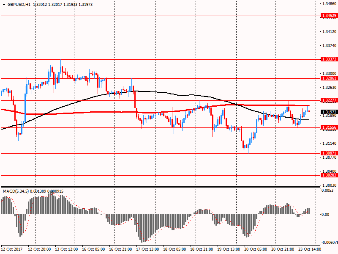Click the 18 Oct 21:00 time label
Viewport: 338px width, 254px height.
tap(202, 249)
